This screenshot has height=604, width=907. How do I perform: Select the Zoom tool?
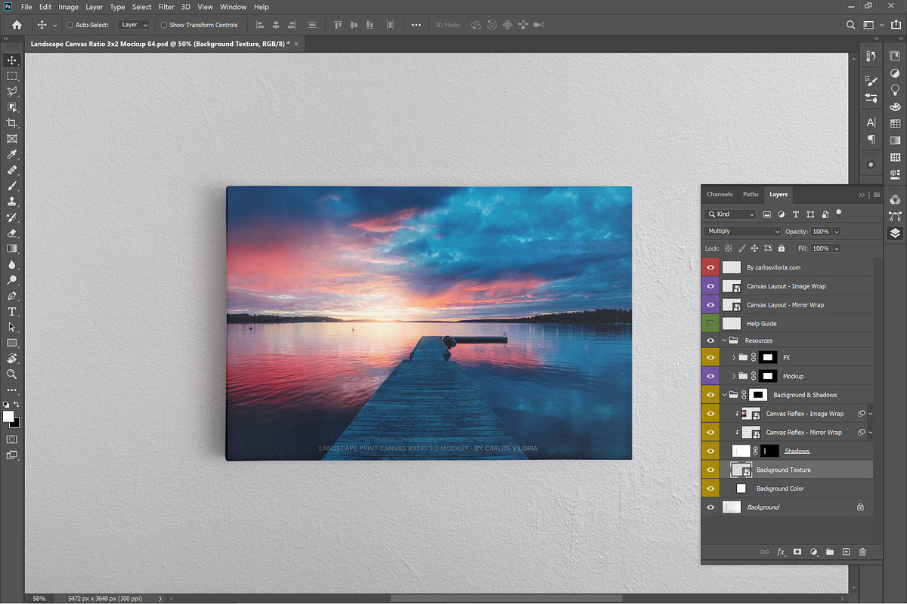pyautogui.click(x=12, y=373)
